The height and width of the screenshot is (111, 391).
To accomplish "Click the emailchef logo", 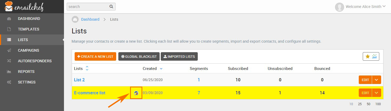I will pyautogui.click(x=24, y=6).
